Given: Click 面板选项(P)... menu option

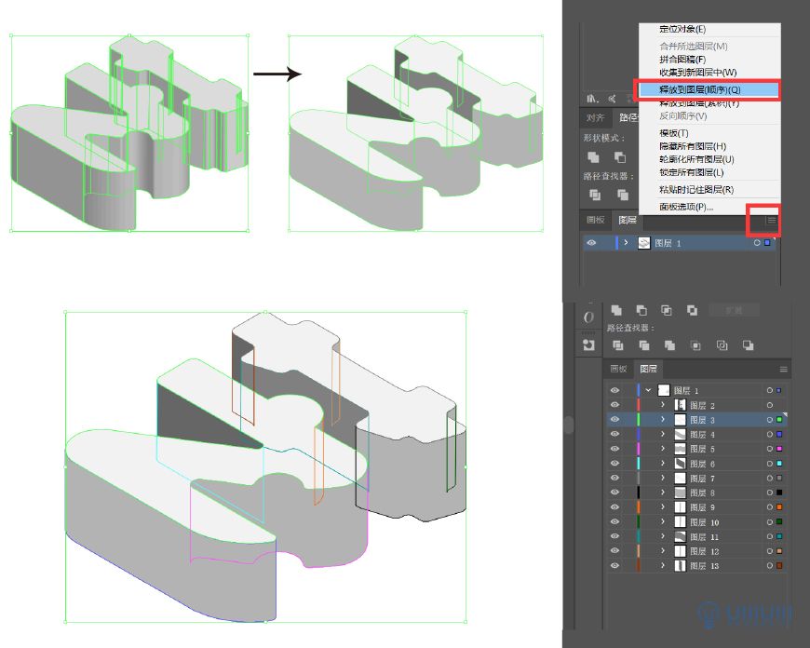Looking at the screenshot, I should (686, 207).
